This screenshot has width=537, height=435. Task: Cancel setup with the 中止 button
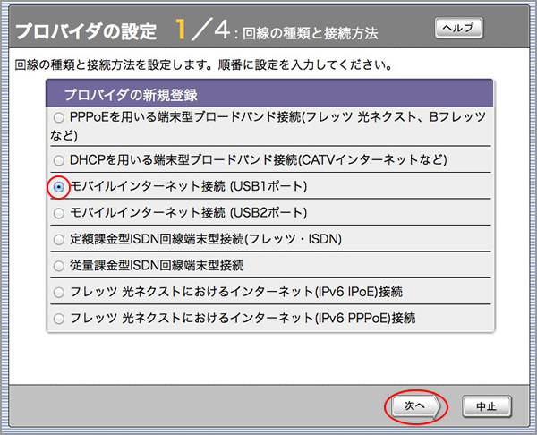[486, 405]
